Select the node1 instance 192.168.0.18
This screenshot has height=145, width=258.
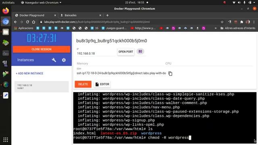[42, 87]
